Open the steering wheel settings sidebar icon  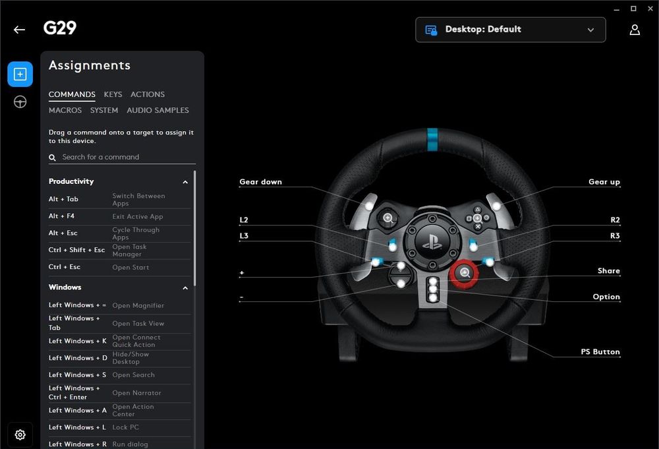[x=20, y=102]
